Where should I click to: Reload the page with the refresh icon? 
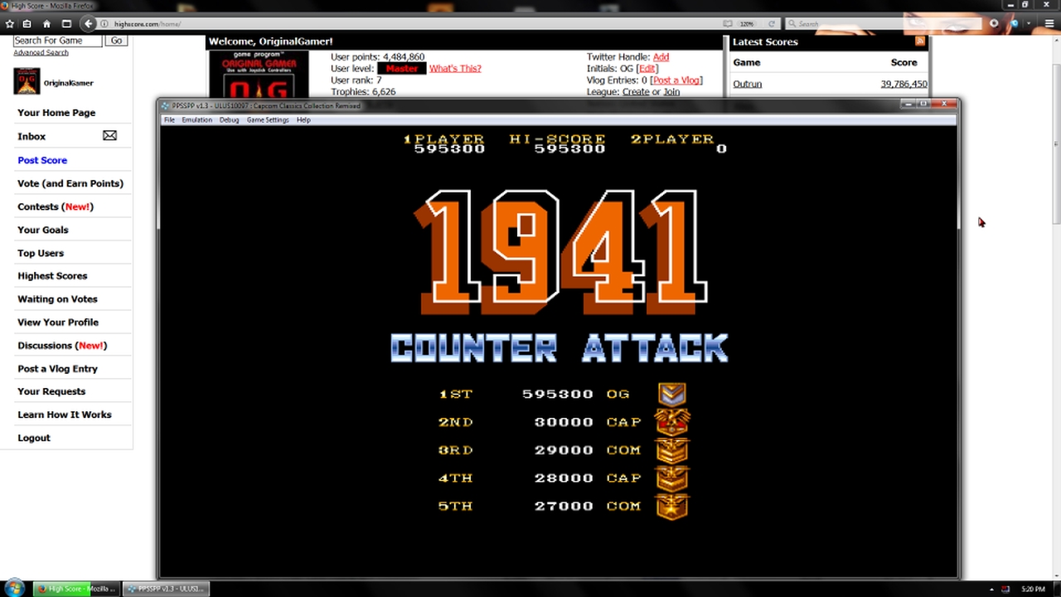[x=771, y=24]
